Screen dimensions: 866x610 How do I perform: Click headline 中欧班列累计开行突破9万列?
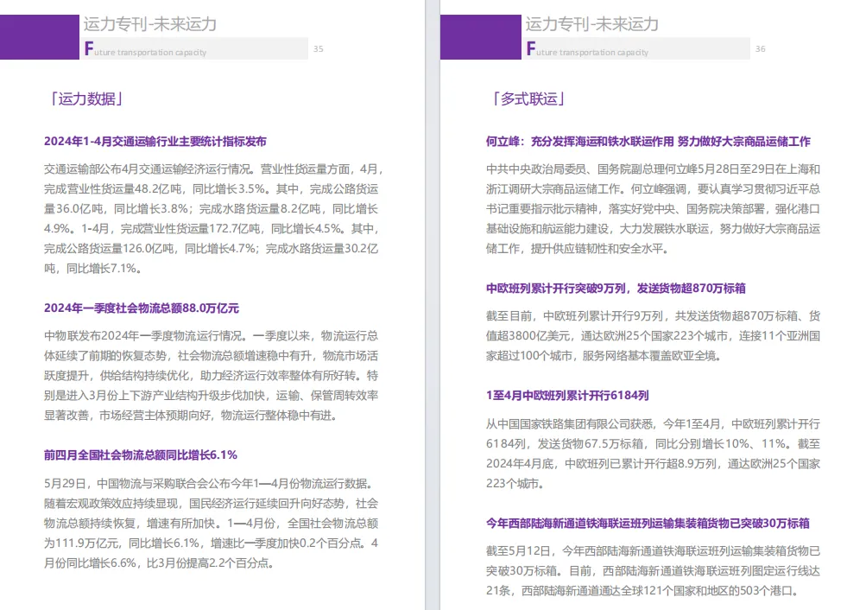(556, 289)
